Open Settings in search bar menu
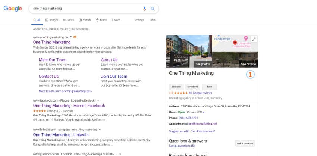Image resolution: width=317 pixels, height=156 pixels. (x=139, y=20)
